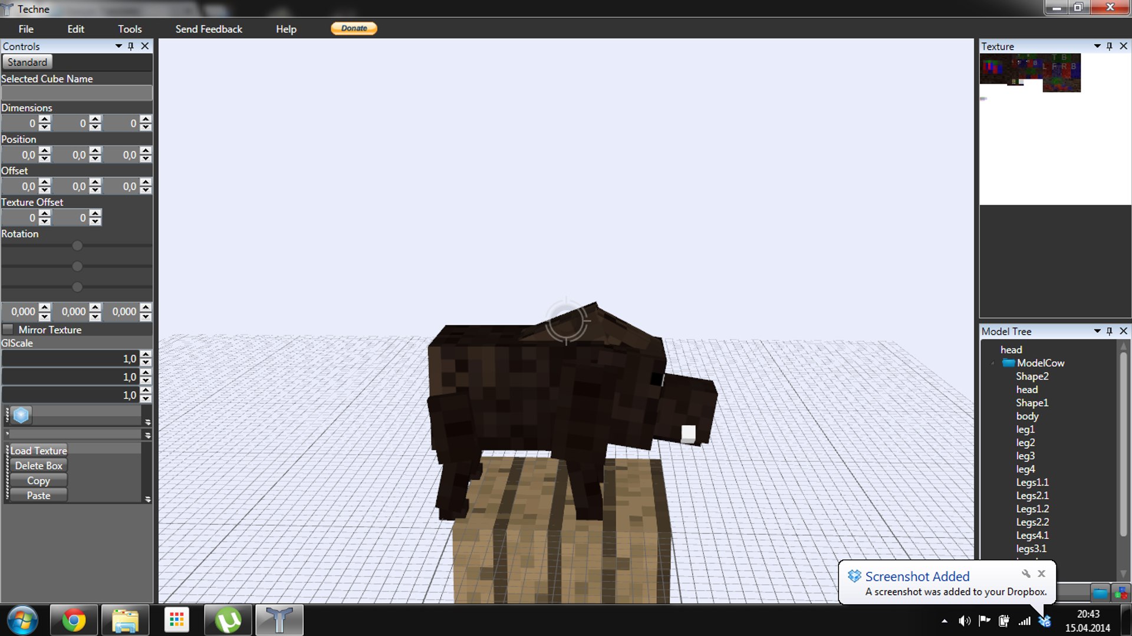Open the Windows Start menu
This screenshot has height=636, width=1132.
tap(22, 620)
